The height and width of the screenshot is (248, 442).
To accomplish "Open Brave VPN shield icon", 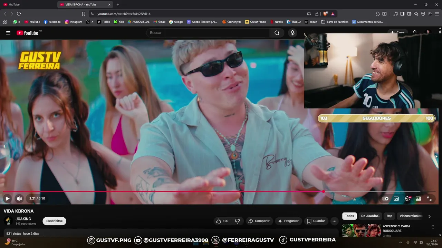I will tap(423, 14).
